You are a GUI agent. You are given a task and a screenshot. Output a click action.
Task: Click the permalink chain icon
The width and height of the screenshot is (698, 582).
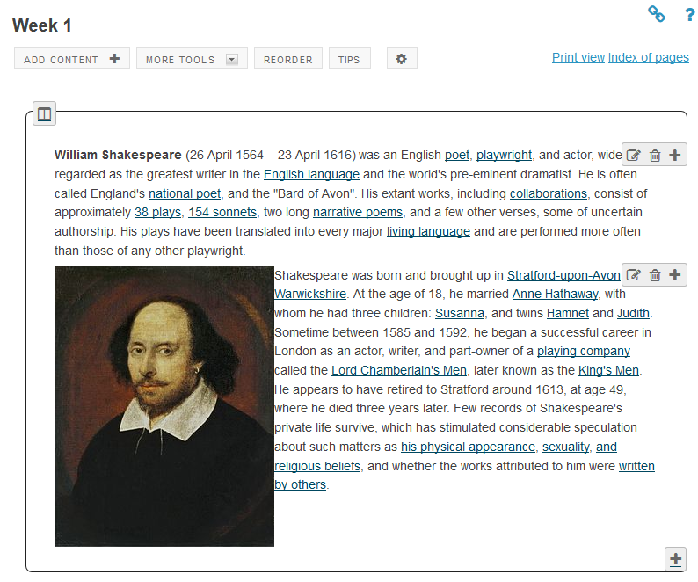point(656,14)
